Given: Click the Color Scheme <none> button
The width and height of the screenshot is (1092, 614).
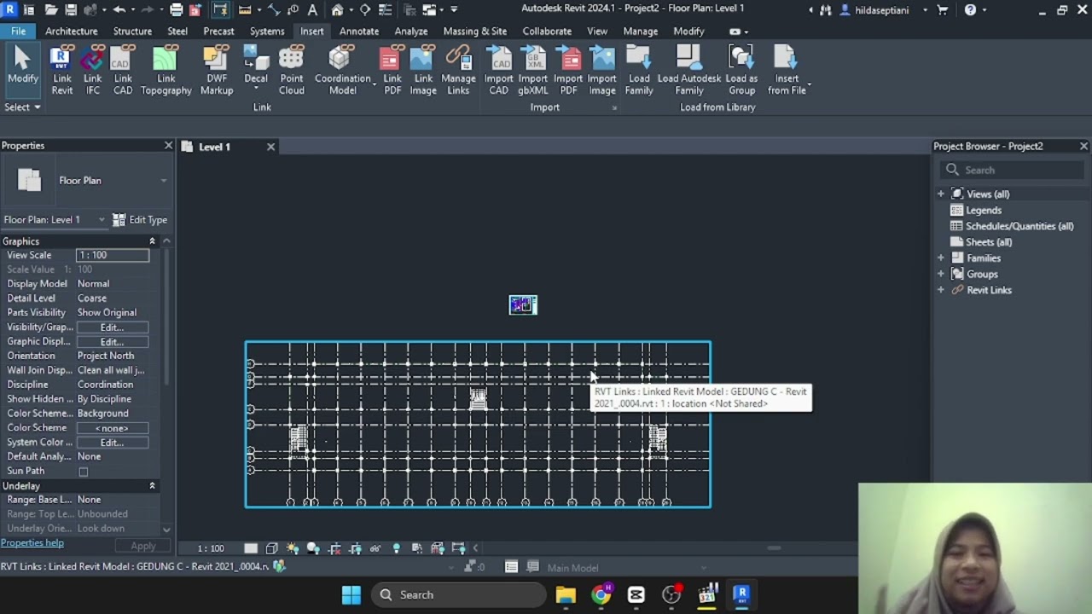Looking at the screenshot, I should (112, 428).
